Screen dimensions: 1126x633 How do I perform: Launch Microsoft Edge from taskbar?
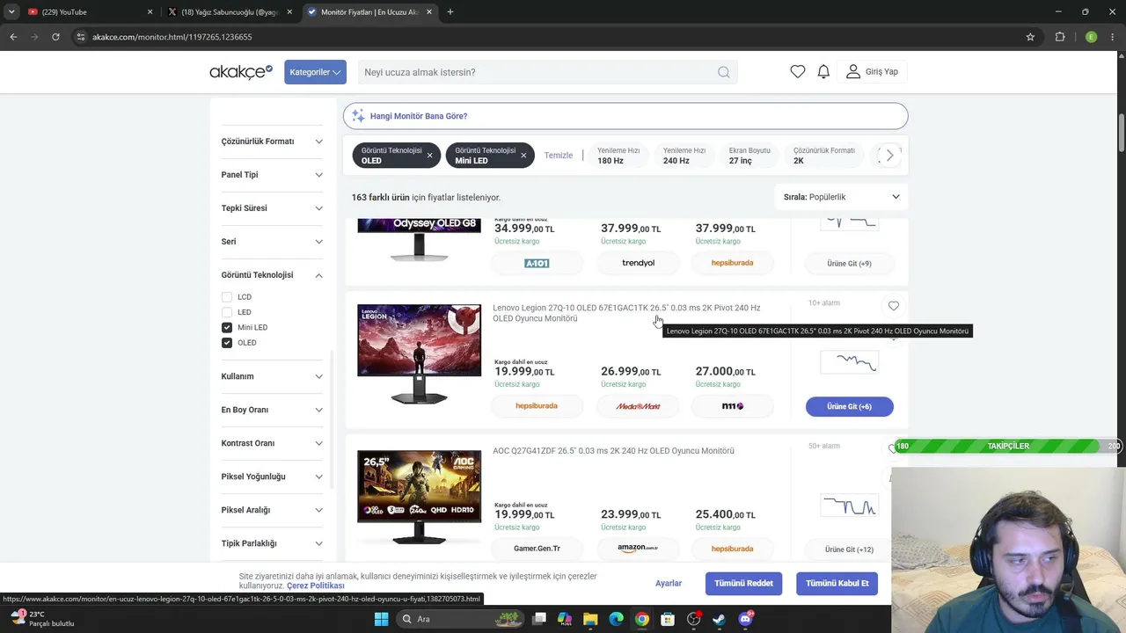tap(616, 619)
